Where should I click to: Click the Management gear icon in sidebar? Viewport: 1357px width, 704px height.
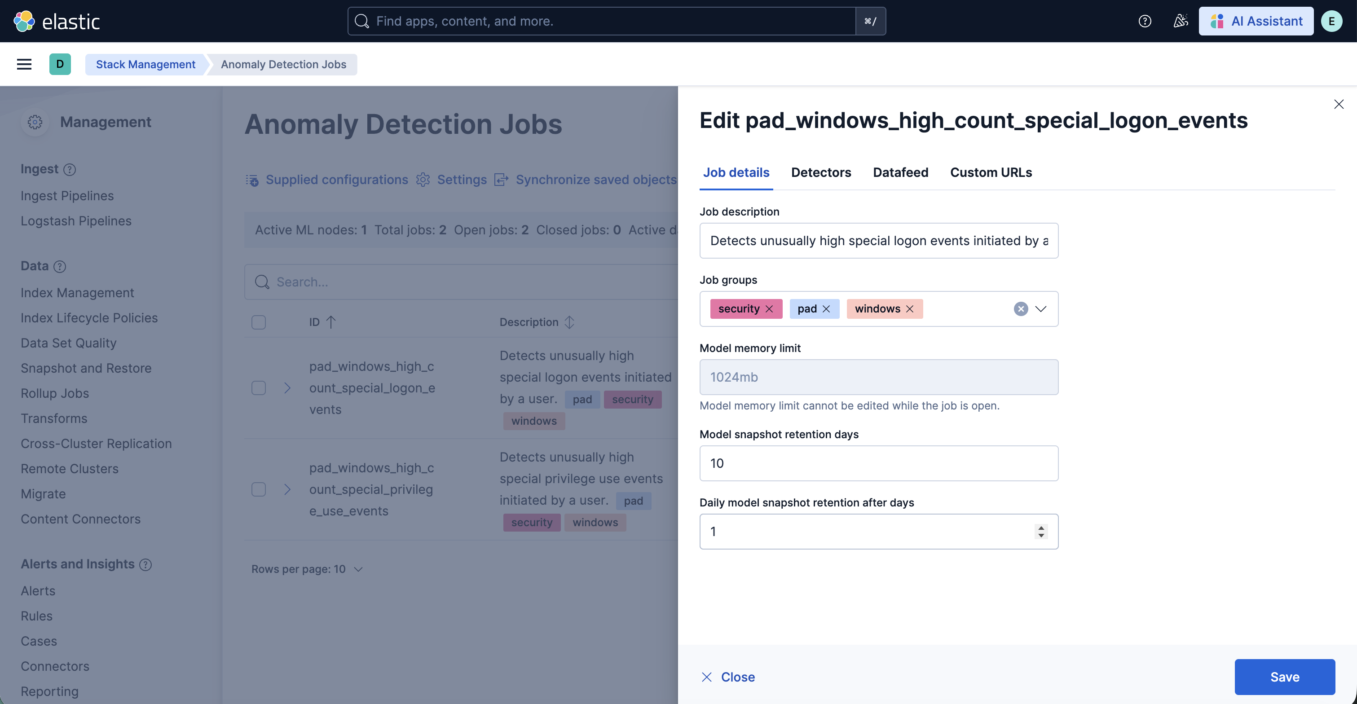point(35,122)
